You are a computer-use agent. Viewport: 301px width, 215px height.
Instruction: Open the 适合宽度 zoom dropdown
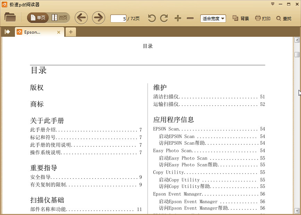(x=213, y=19)
